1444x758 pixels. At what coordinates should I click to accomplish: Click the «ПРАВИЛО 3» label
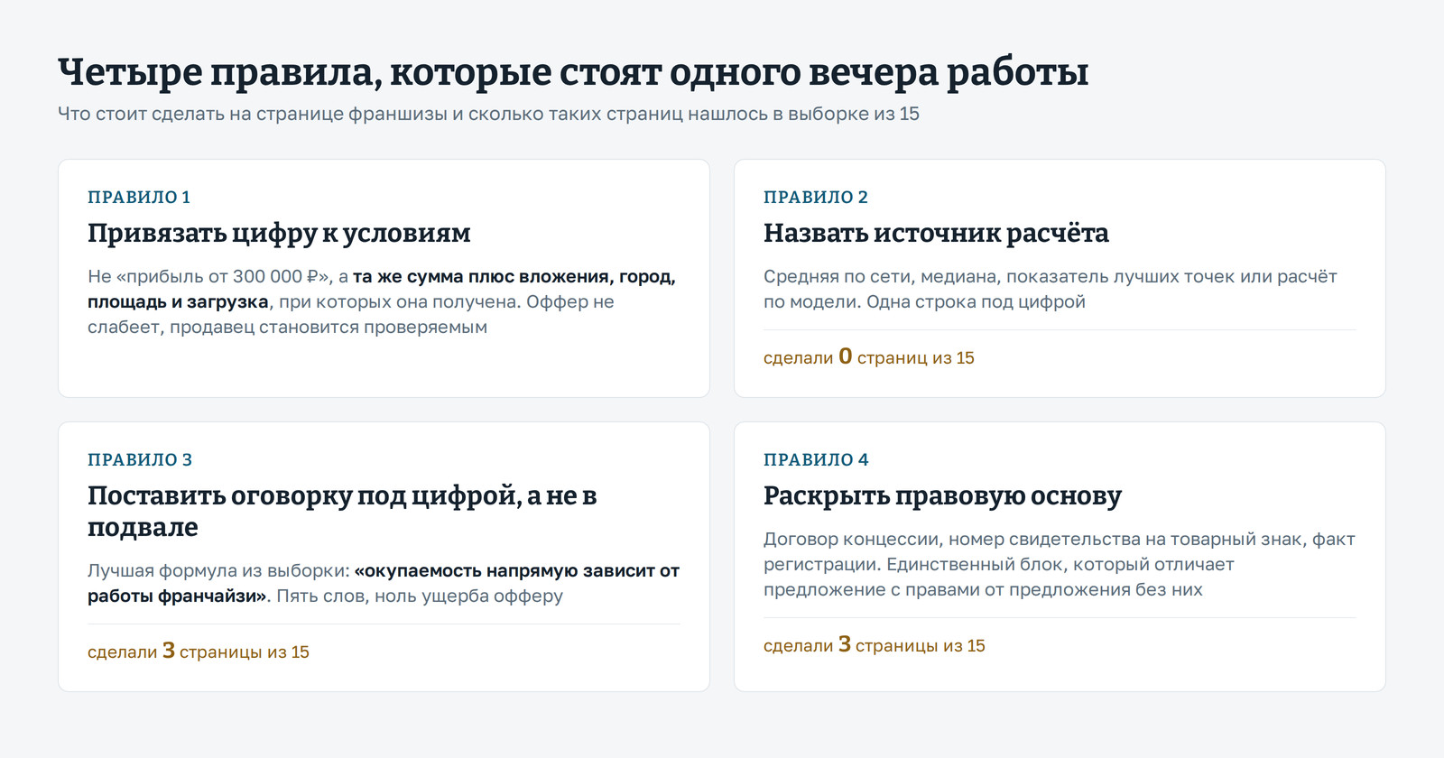point(140,460)
